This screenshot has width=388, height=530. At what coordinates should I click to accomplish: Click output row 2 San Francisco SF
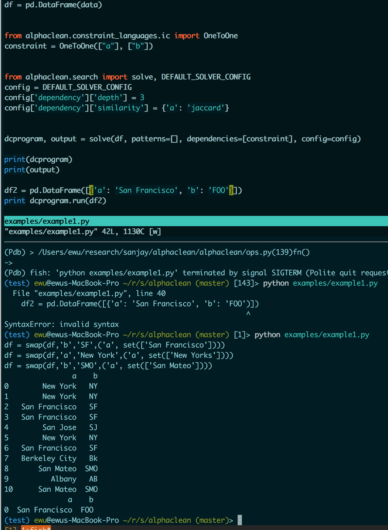pyautogui.click(x=51, y=407)
